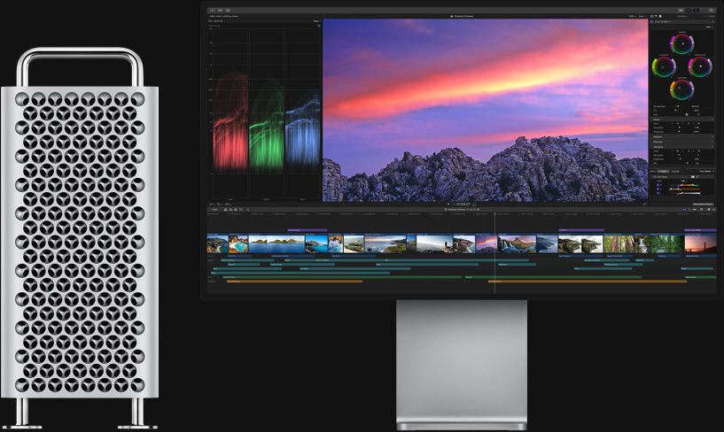This screenshot has width=724, height=432.
Task: Adjust the Tint slider
Action: click(677, 110)
